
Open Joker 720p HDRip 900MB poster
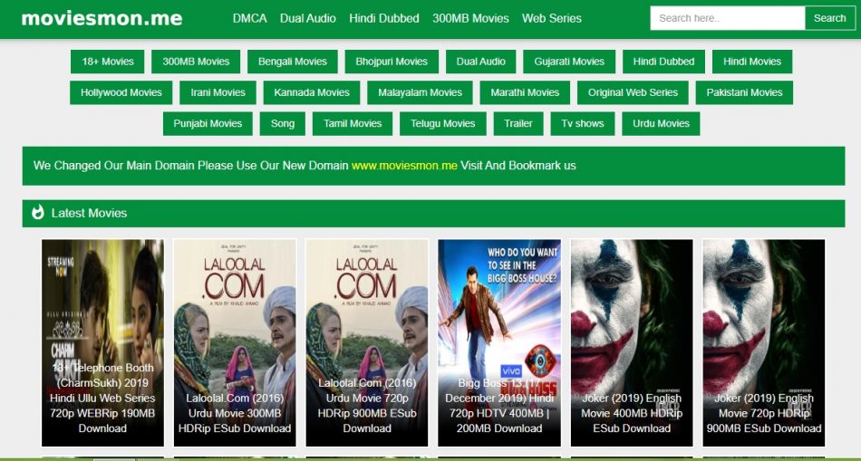tap(763, 342)
